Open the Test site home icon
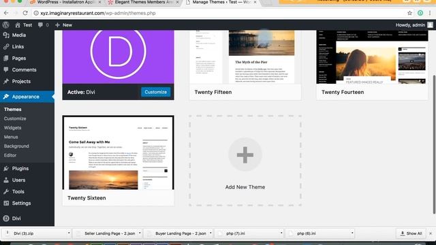This screenshot has height=245, width=436. click(x=18, y=25)
